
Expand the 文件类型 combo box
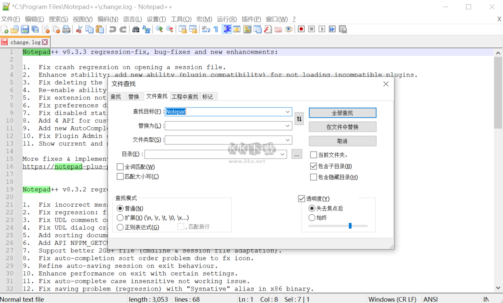pyautogui.click(x=287, y=140)
